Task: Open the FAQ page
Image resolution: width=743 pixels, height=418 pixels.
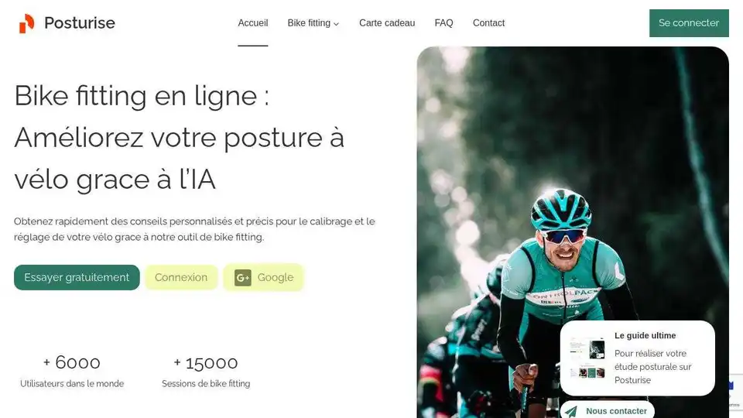Action: coord(443,22)
